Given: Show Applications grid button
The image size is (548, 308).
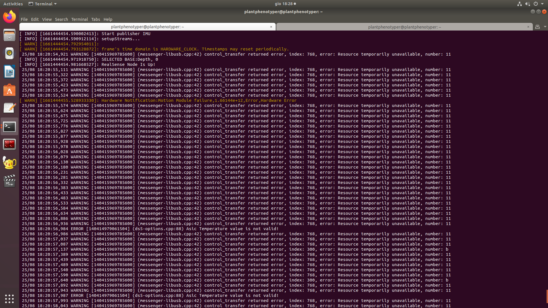Looking at the screenshot, I should (9, 299).
